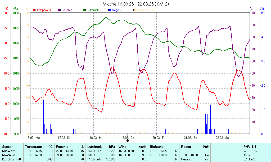Click the 18.03. Mi date label
The image size is (271, 162).
96,138
